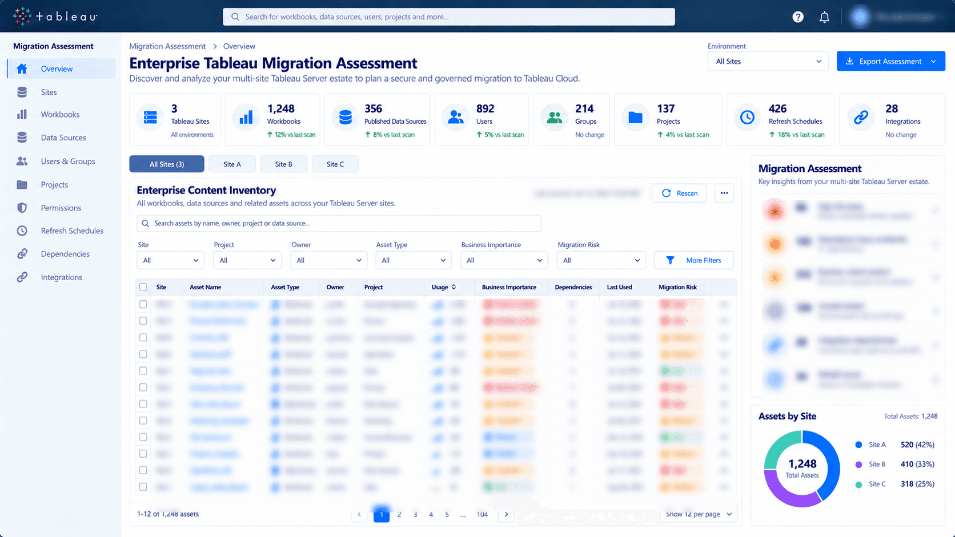
Task: Click the Refresh Schedules clock sidebar icon
Action: tap(22, 231)
